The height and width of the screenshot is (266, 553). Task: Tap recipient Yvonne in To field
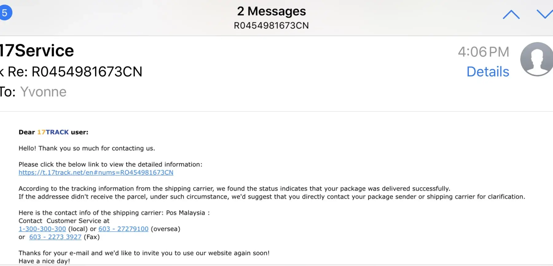point(43,92)
